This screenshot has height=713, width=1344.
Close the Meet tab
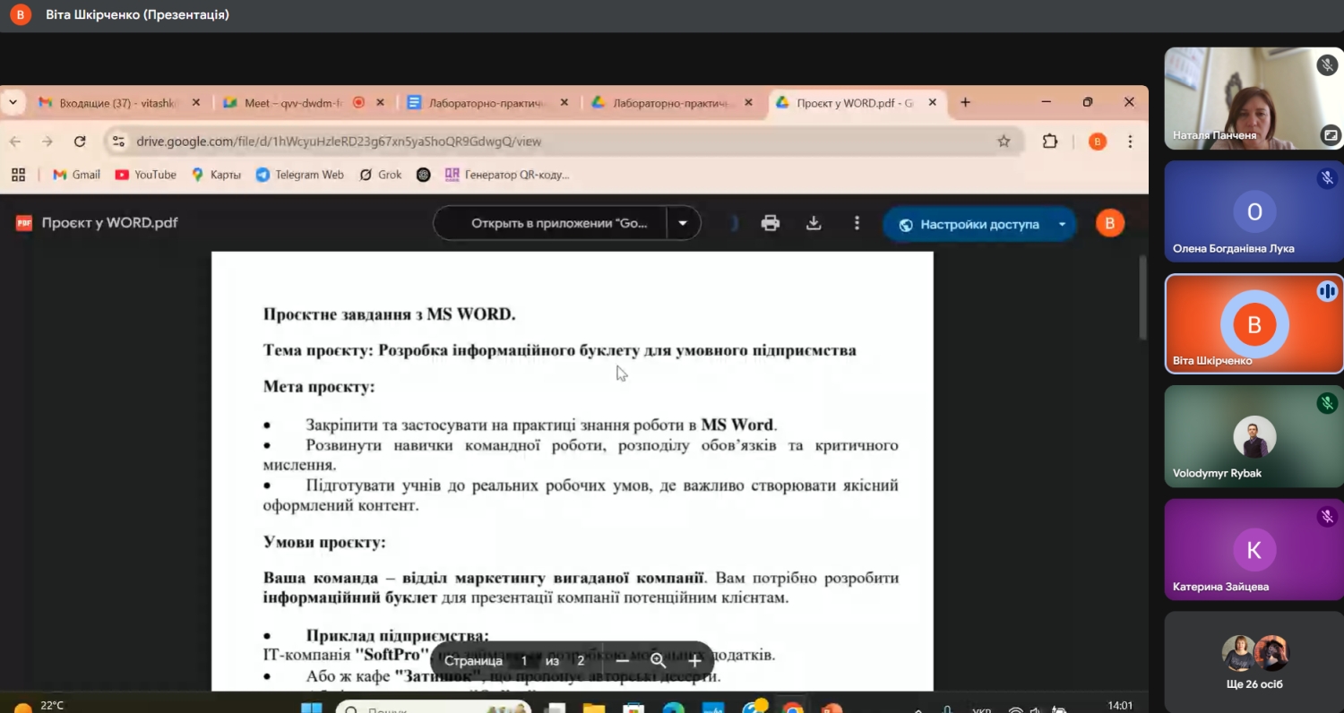click(380, 103)
